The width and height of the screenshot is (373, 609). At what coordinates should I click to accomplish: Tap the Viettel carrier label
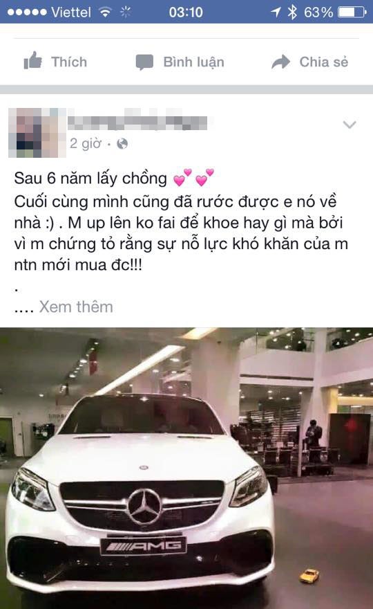71,12
